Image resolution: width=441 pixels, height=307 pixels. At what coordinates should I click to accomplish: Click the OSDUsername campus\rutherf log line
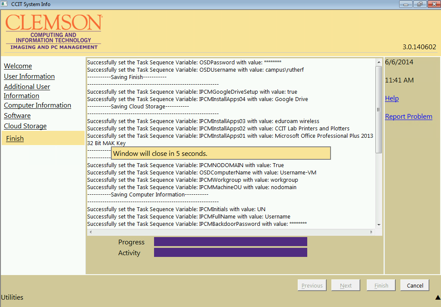click(x=195, y=70)
